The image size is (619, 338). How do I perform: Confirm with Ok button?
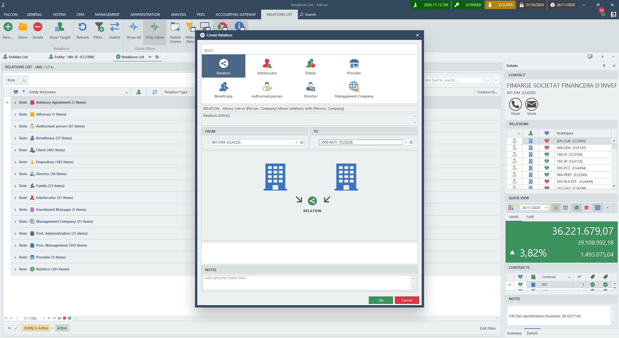(x=381, y=300)
